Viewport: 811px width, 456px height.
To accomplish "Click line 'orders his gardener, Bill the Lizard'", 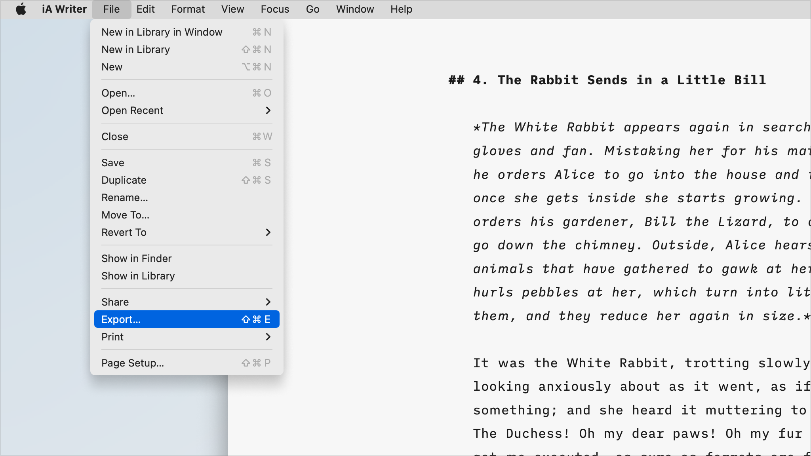I will pyautogui.click(x=642, y=222).
